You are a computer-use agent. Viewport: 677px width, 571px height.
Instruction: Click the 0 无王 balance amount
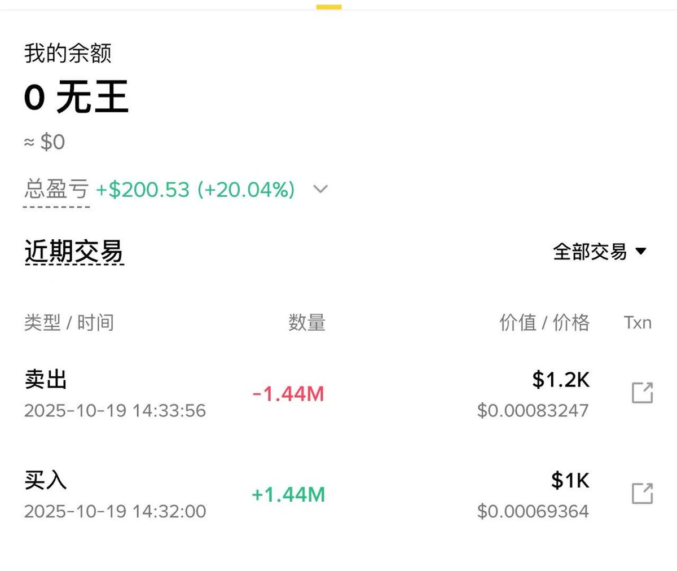point(76,97)
